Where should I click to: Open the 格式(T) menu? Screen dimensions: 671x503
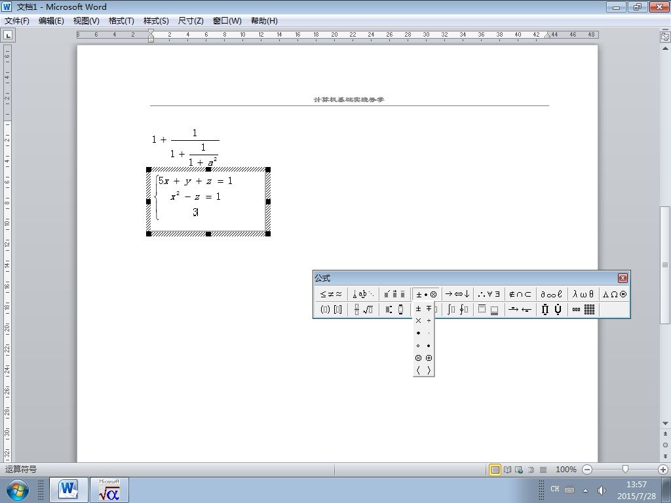pyautogui.click(x=121, y=20)
